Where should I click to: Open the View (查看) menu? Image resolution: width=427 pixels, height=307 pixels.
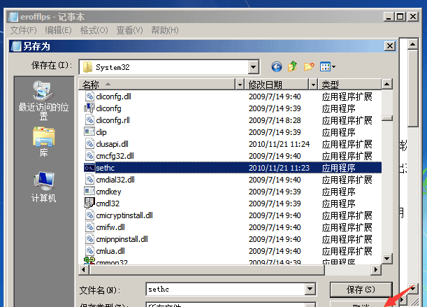(x=129, y=30)
